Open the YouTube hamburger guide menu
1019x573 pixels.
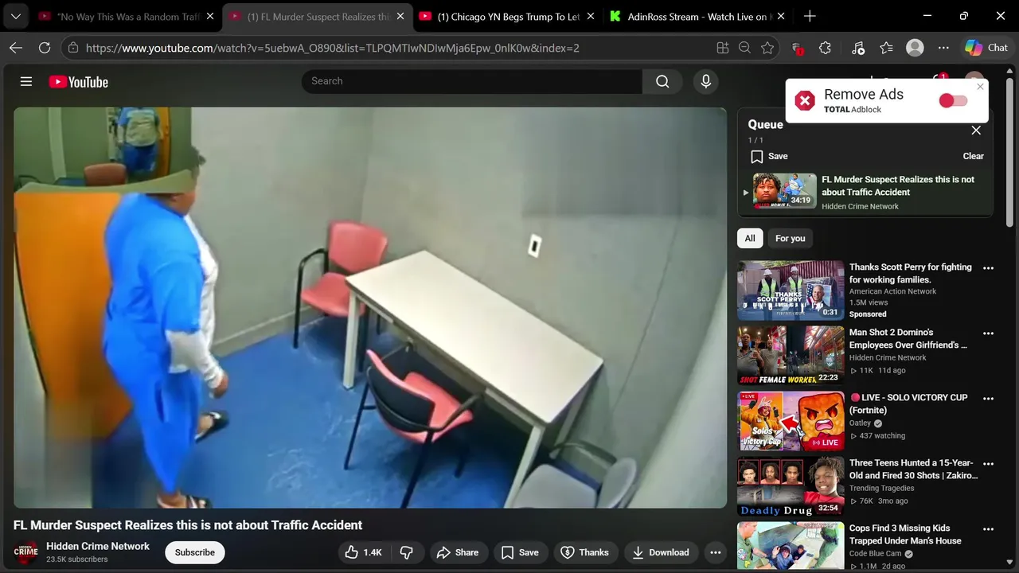tap(26, 81)
